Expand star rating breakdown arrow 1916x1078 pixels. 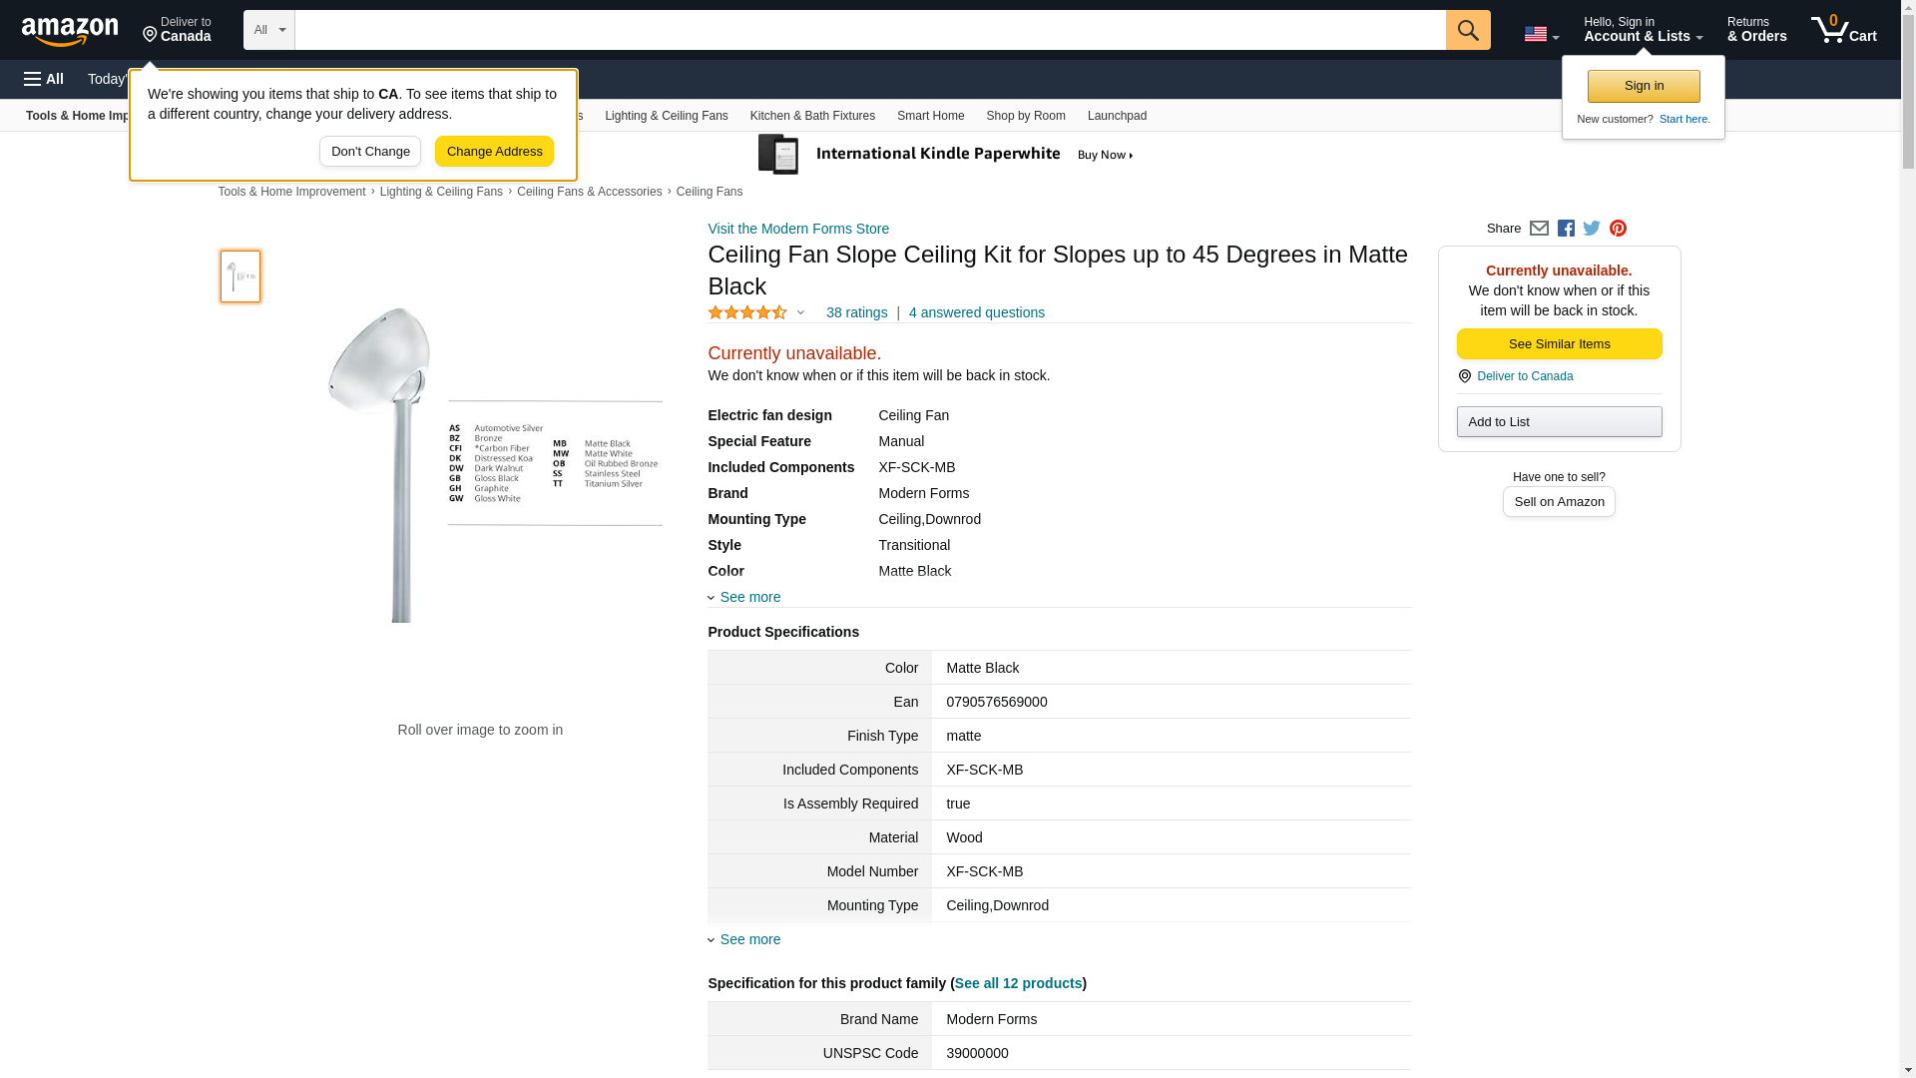tap(800, 312)
